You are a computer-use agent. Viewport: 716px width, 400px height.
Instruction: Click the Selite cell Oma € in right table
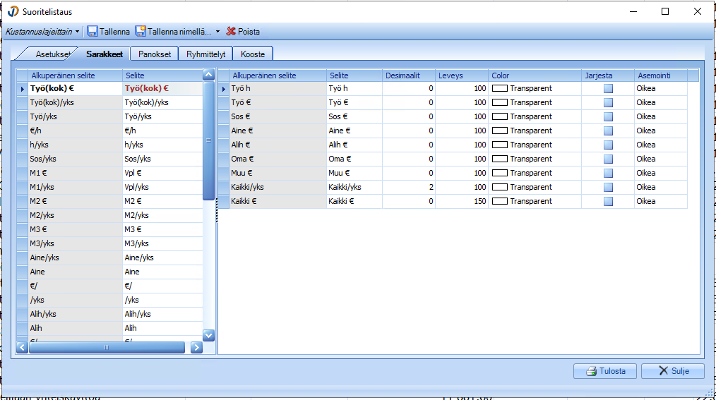[x=354, y=159]
